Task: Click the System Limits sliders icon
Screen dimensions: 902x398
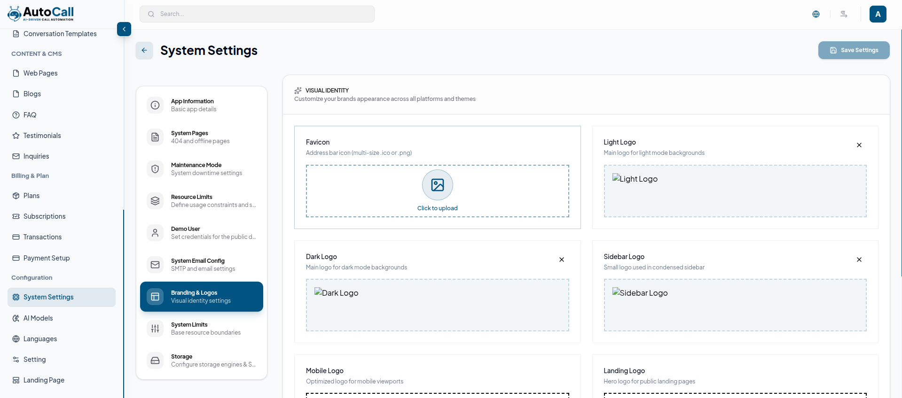Action: point(155,329)
